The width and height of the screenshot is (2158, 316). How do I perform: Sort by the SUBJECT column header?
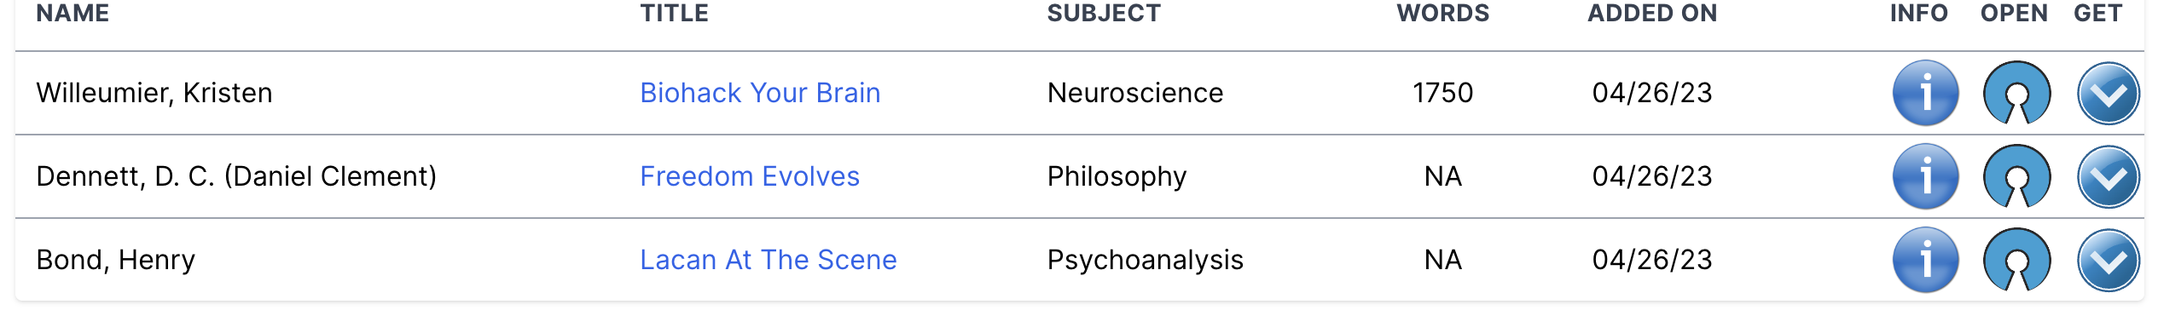1104,14
